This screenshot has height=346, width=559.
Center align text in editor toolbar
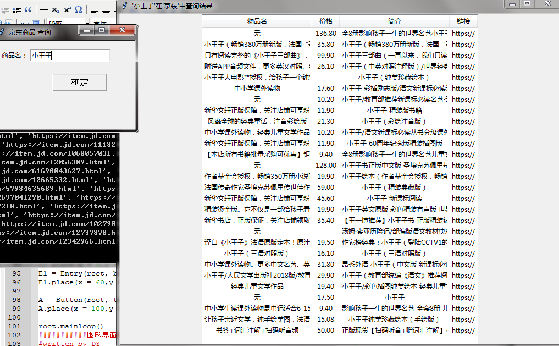[x=106, y=10]
